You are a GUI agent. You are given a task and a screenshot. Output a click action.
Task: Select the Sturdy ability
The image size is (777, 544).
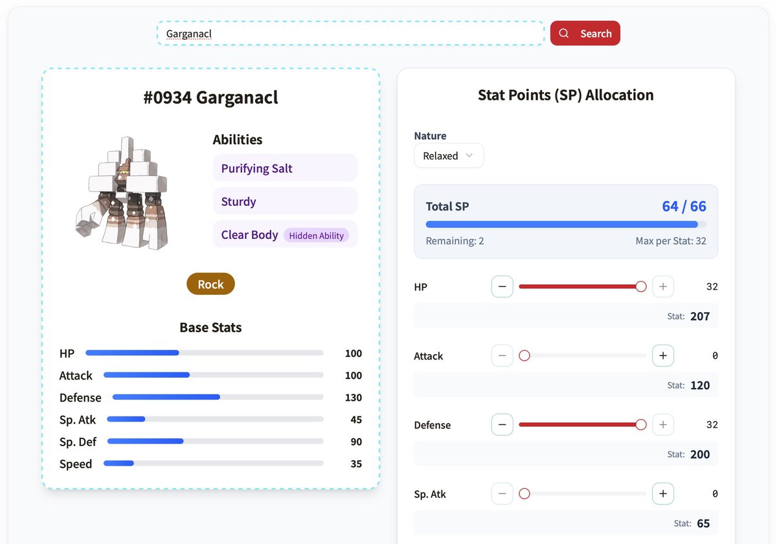285,201
